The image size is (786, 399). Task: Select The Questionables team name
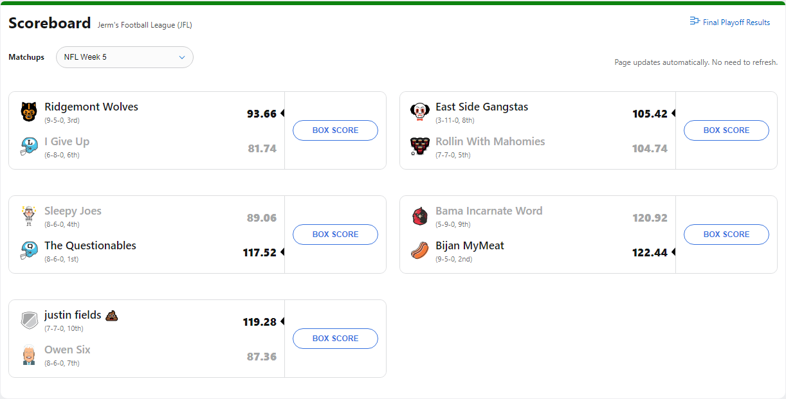90,245
